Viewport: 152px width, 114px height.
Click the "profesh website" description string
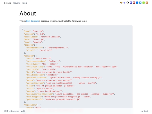[x=50, y=37]
